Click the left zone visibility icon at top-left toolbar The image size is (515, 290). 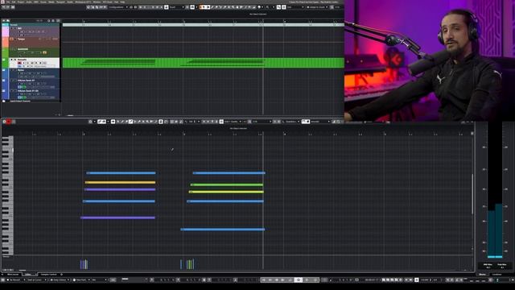pyautogui.click(x=3, y=7)
